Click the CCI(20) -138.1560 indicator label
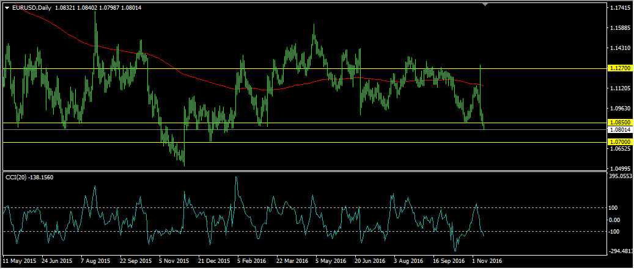 29,177
